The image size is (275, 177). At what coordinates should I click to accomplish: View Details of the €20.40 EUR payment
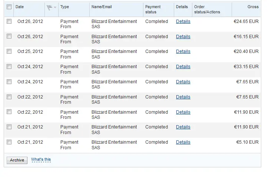(183, 51)
